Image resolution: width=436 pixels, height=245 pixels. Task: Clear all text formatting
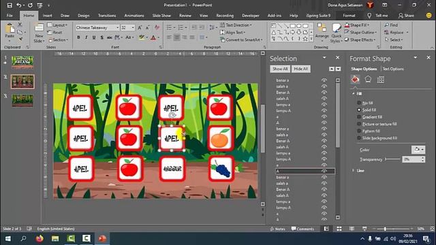[x=157, y=27]
